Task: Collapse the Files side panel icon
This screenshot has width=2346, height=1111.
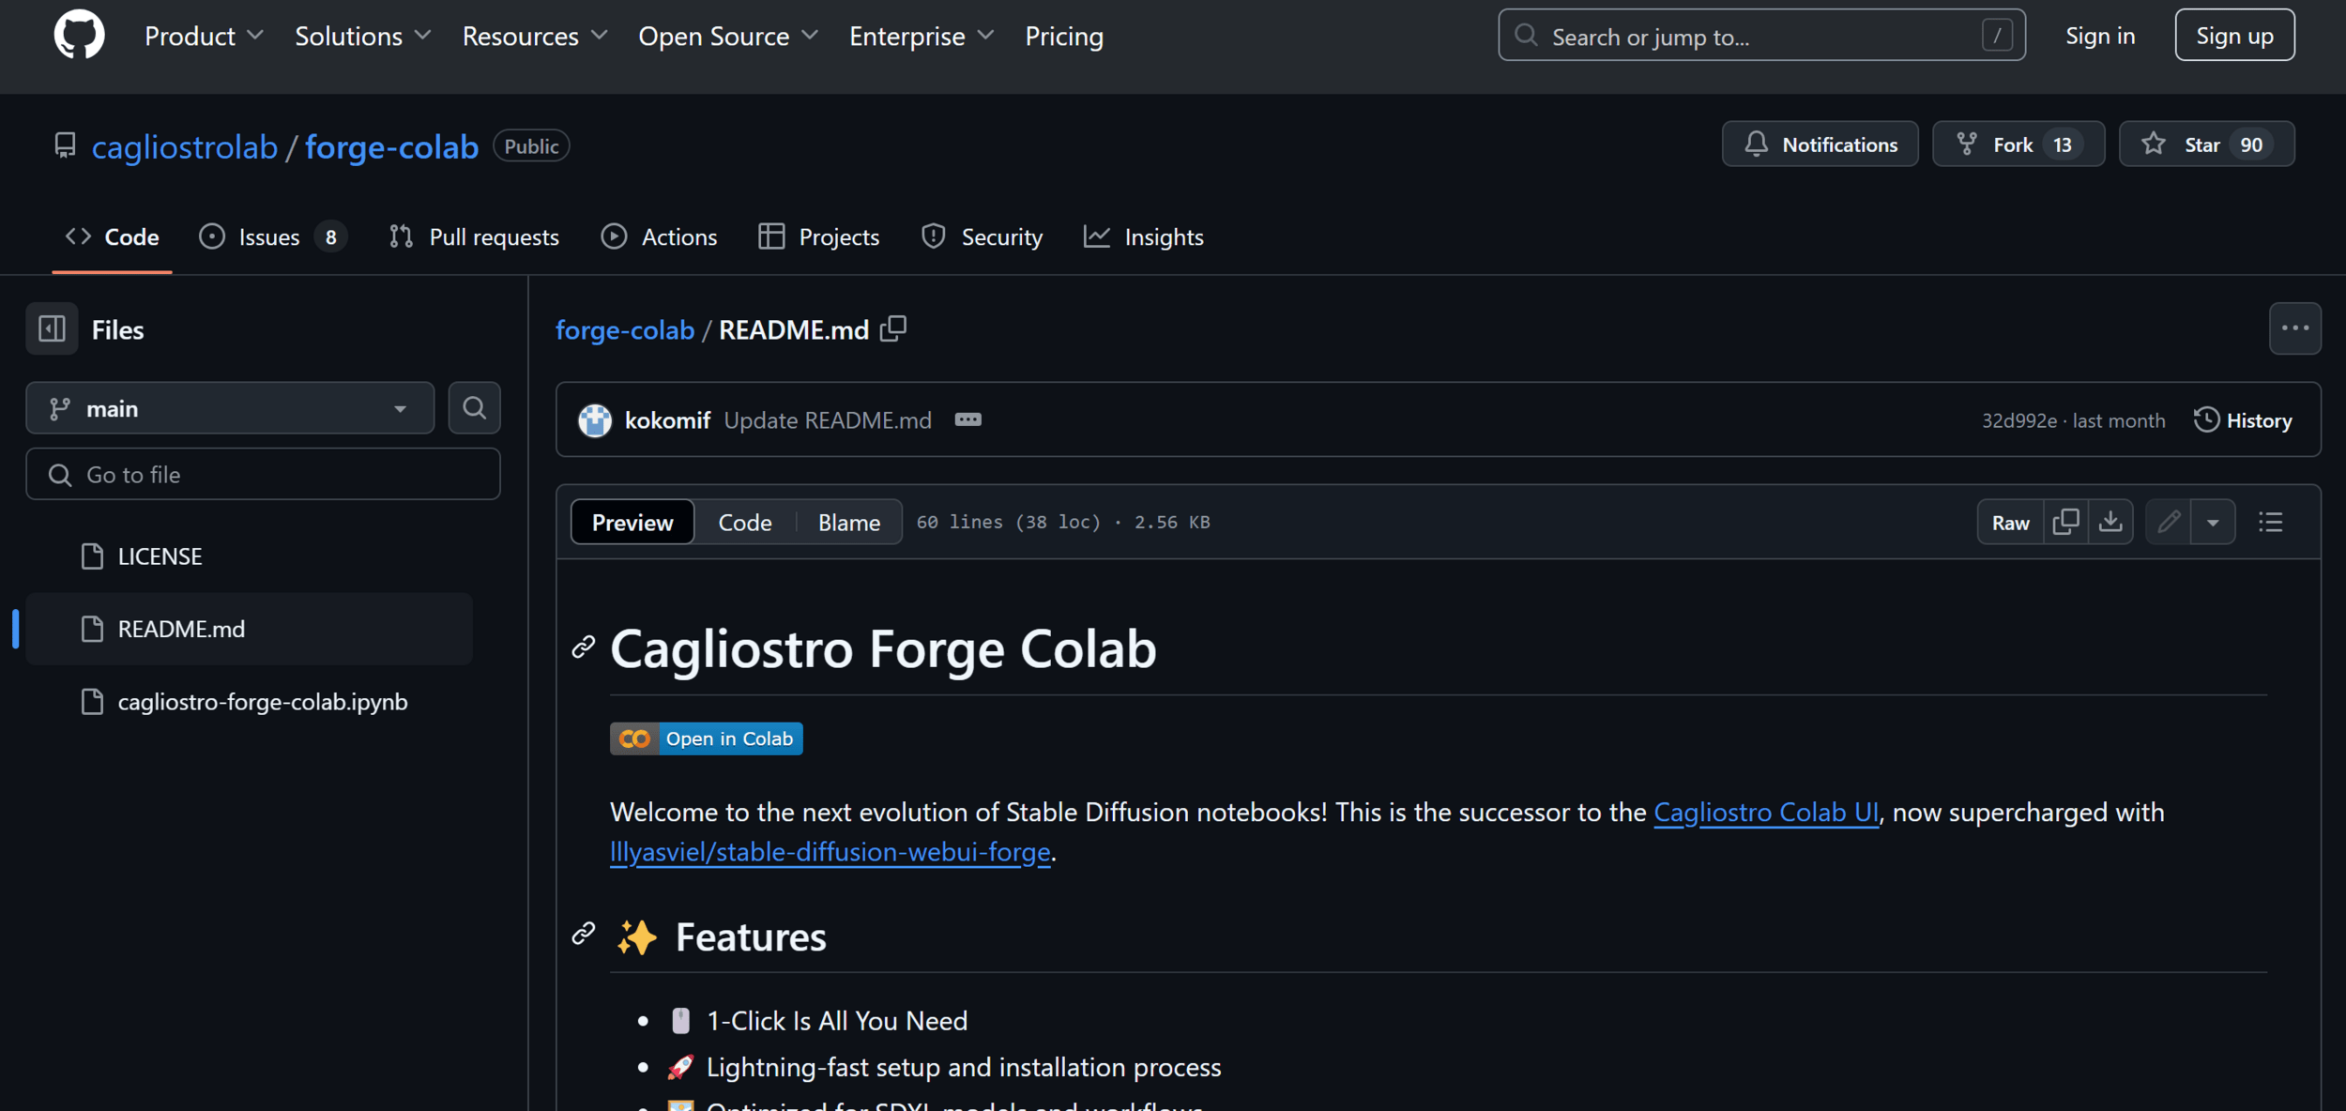Action: point(52,329)
